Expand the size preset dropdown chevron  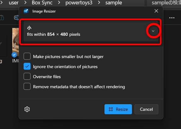(153, 31)
